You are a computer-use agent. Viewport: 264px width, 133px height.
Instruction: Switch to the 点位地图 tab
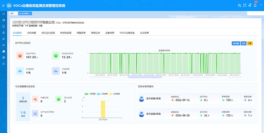click(31, 33)
